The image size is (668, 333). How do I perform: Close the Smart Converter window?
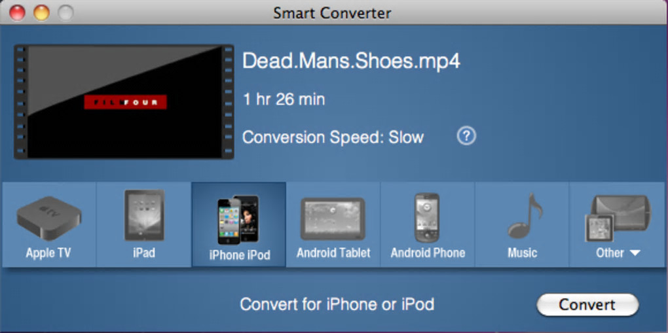[x=18, y=13]
